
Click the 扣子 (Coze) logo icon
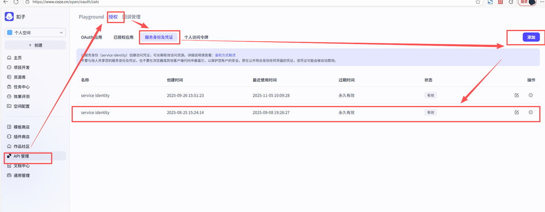click(9, 17)
